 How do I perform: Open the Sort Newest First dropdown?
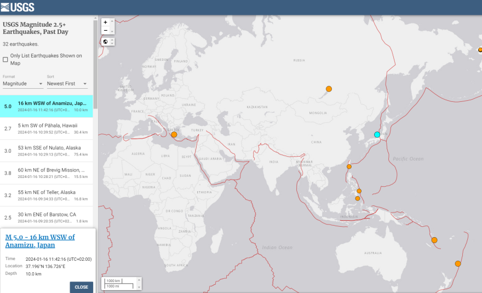pyautogui.click(x=67, y=84)
